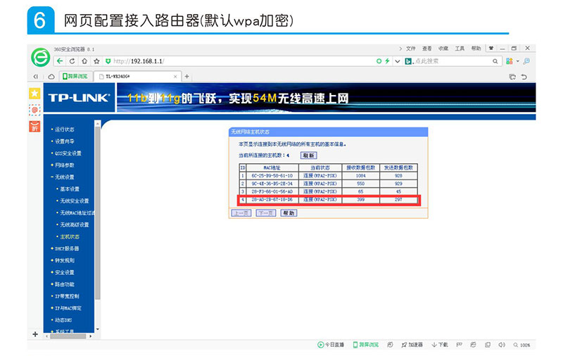Expand 转发规则 in the router menu
563x356 pixels.
[x=65, y=260]
